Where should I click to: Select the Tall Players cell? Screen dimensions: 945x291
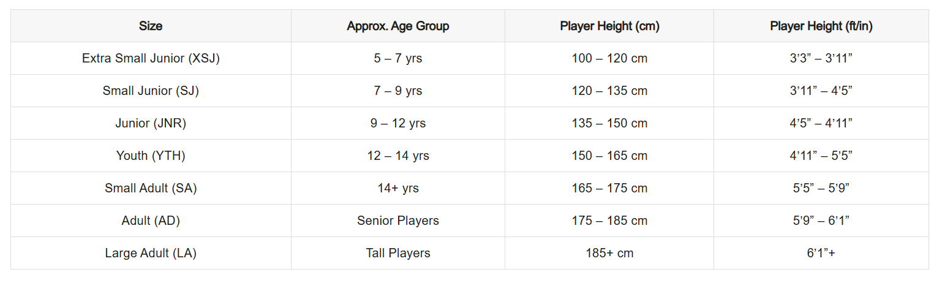coord(398,253)
